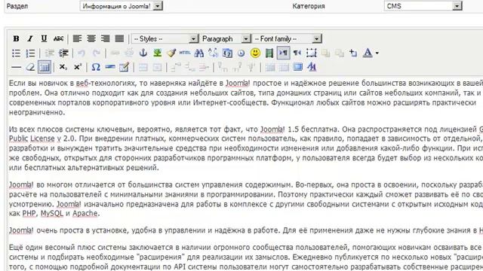Insert the current date
This screenshot has width=483, height=271.
pyautogui.click(x=227, y=53)
